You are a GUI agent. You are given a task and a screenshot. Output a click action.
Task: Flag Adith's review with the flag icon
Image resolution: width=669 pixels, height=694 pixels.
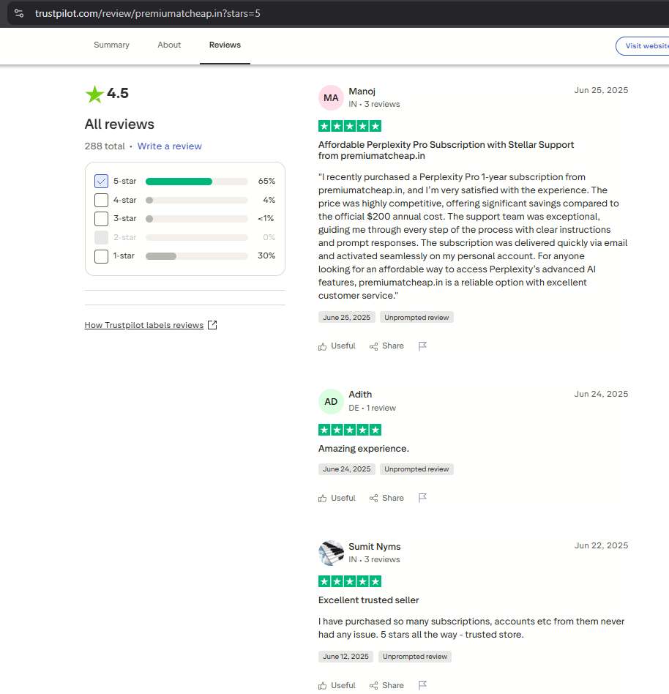click(x=422, y=499)
